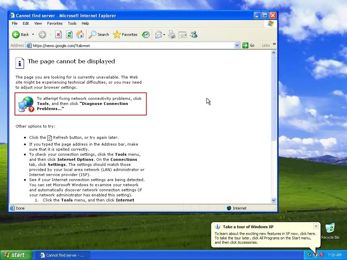Stop loading with the red X icon
Image resolution: width=347 pixels, height=260 pixels.
coord(58,35)
